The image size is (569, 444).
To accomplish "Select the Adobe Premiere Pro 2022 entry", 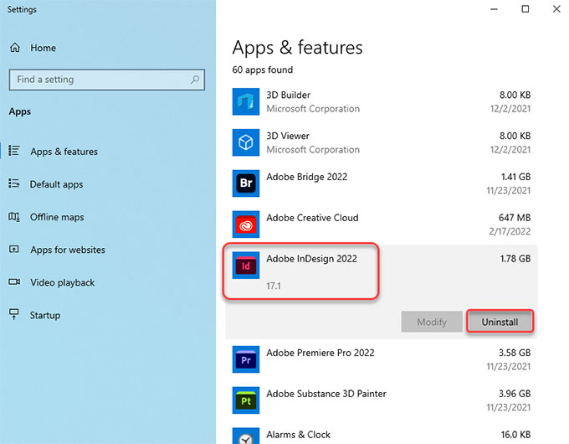I will (320, 353).
